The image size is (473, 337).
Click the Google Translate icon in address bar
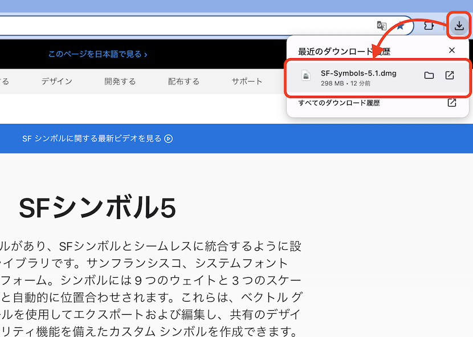tap(382, 26)
